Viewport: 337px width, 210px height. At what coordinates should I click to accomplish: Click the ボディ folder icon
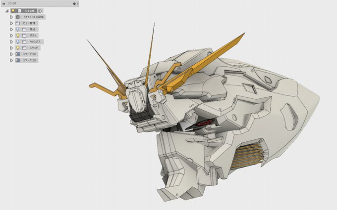(24, 36)
